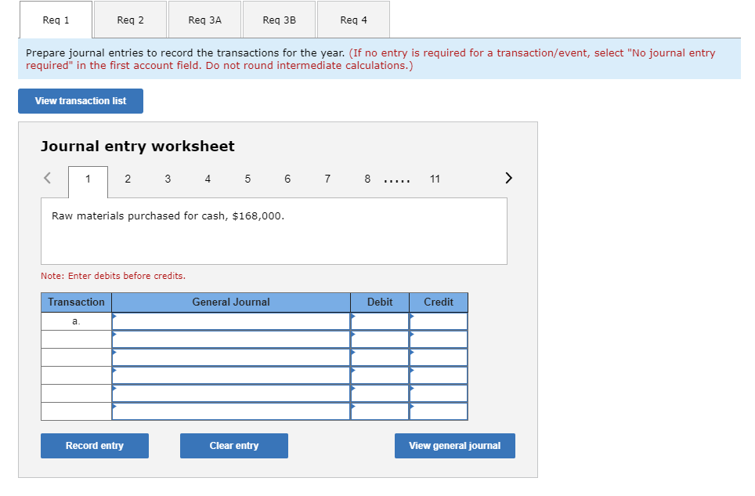Select journal entry worksheet tab 7
Viewport: 755px width, 496px height.
point(327,179)
